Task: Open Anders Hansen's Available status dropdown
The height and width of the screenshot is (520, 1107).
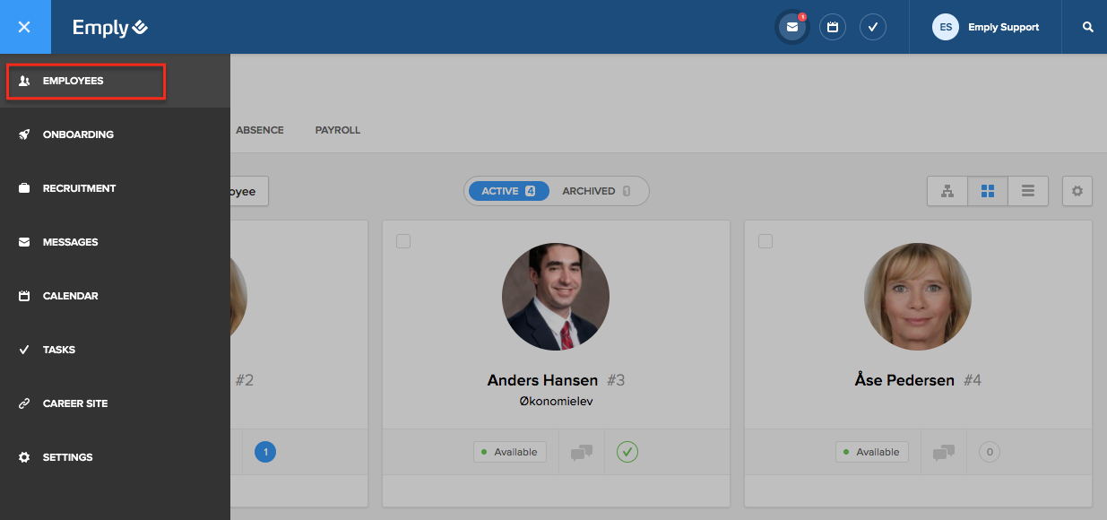Action: [510, 452]
